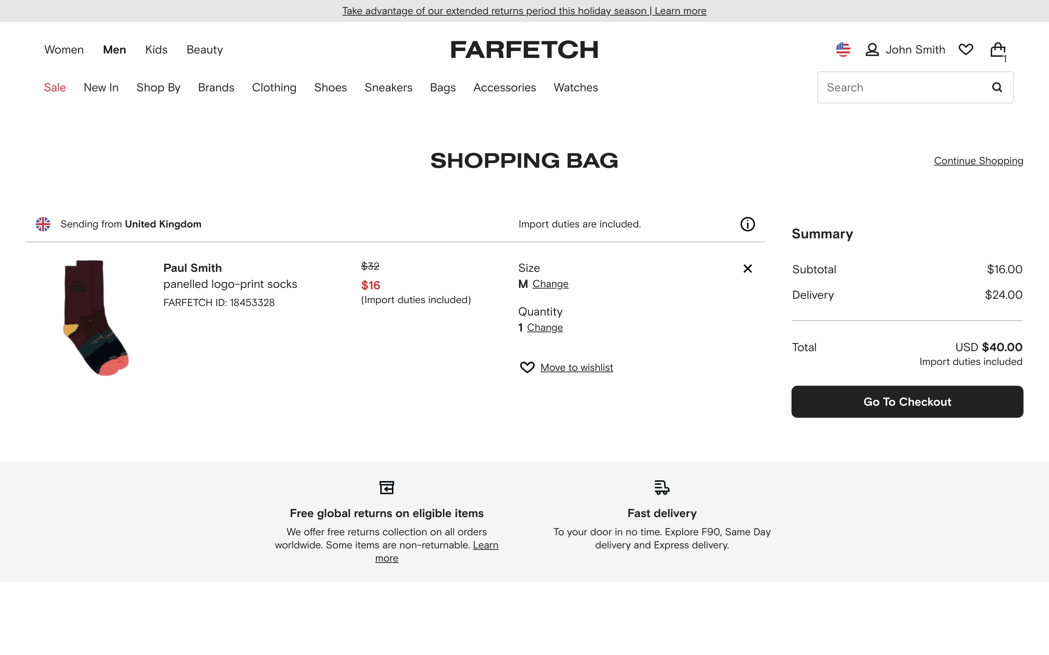Follow the Continue Shopping link
This screenshot has height=655, width=1049.
pos(978,161)
